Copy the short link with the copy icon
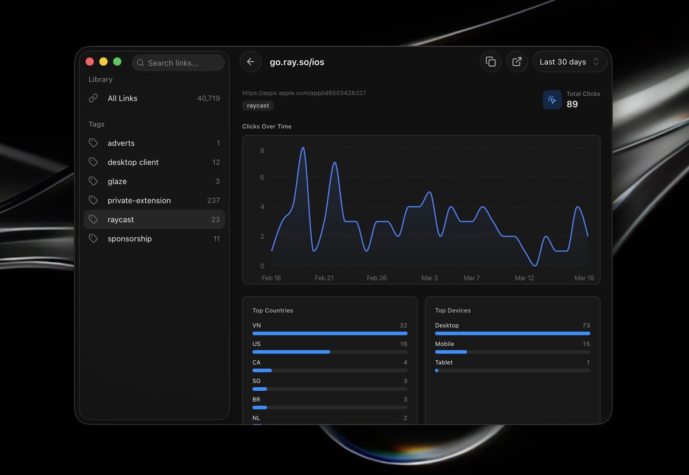This screenshot has height=475, width=689. point(491,62)
